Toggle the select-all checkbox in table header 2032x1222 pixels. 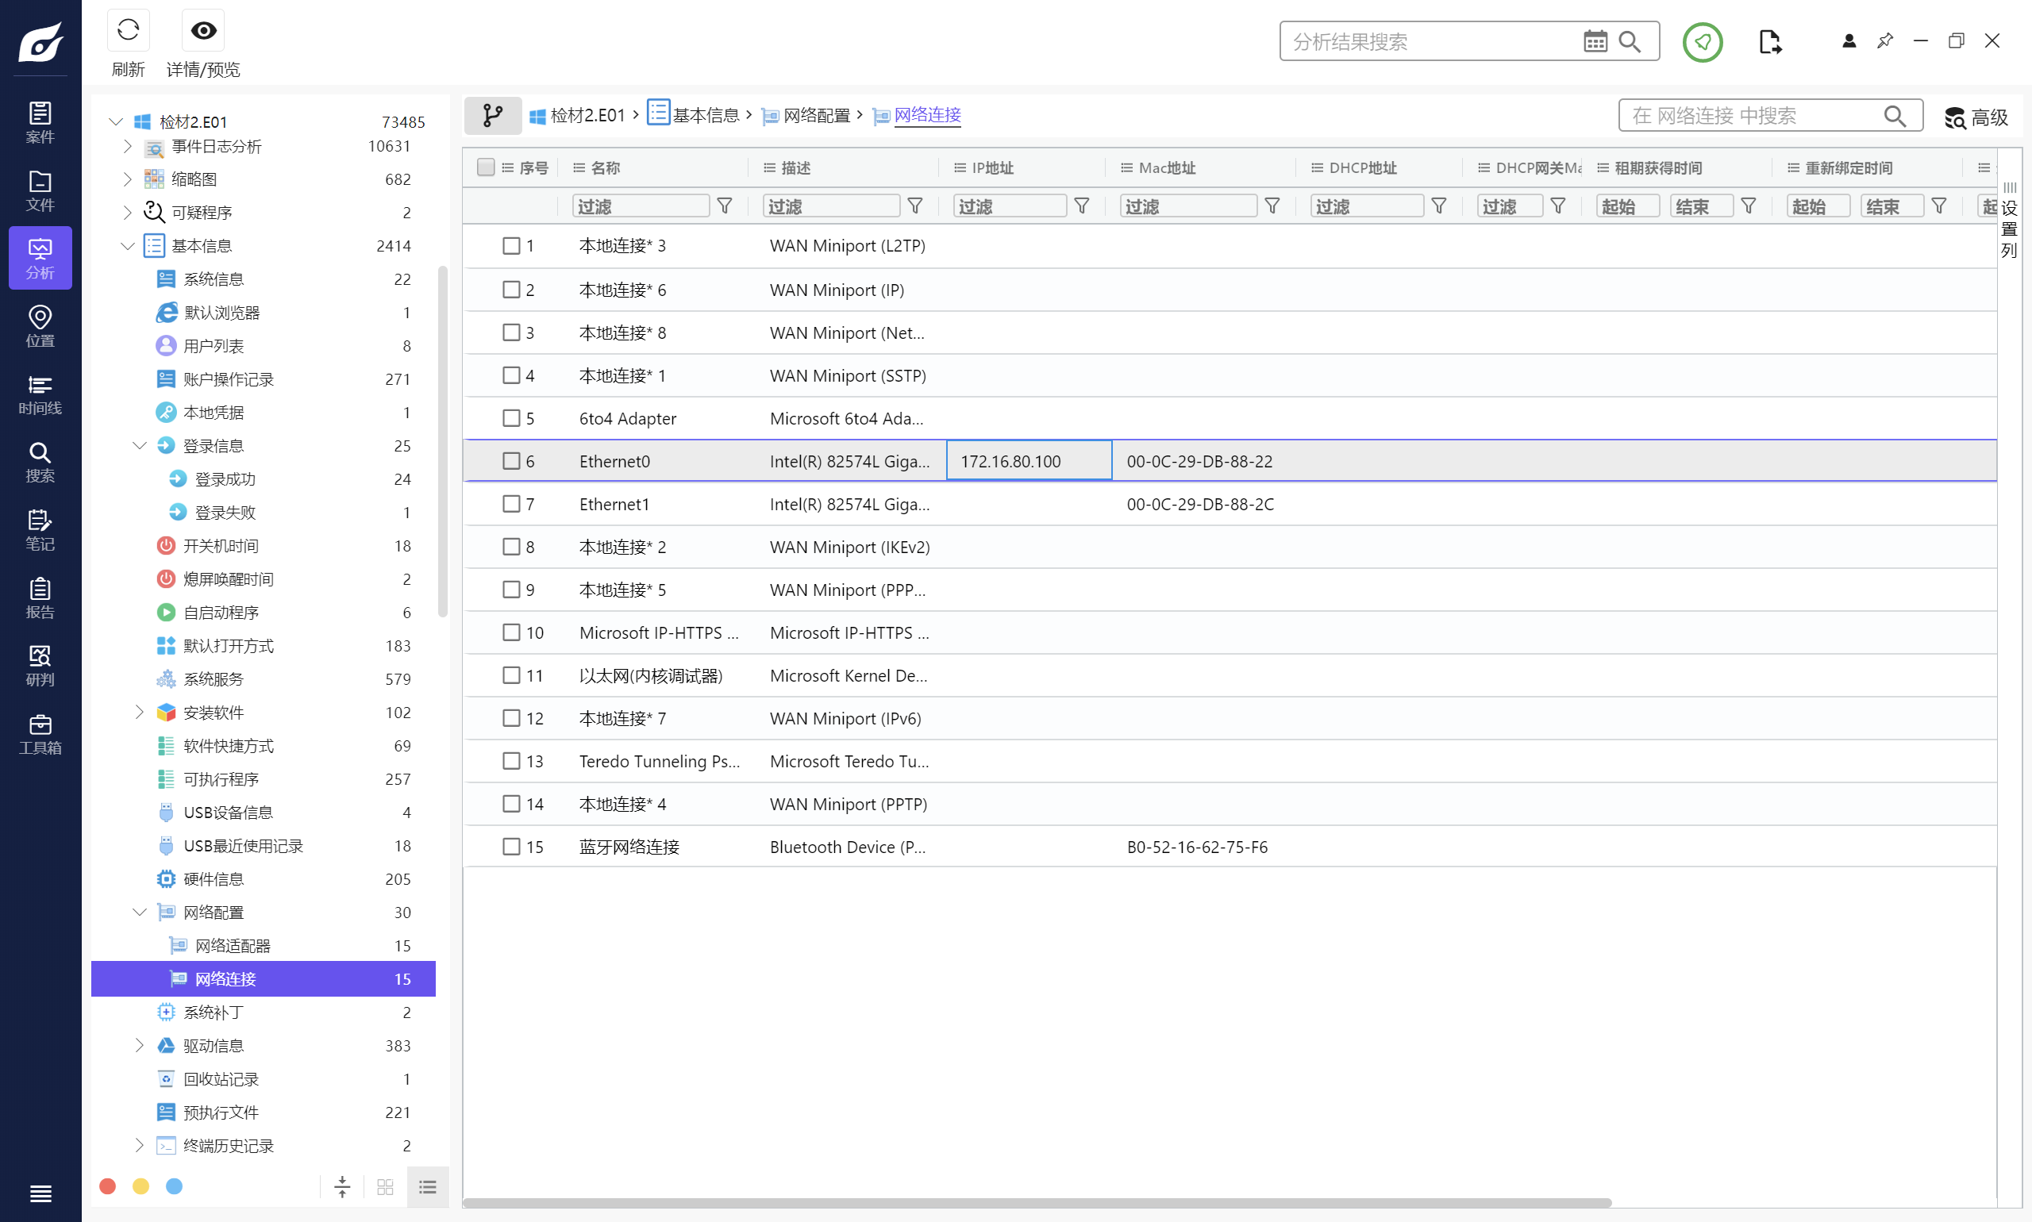pyautogui.click(x=485, y=167)
